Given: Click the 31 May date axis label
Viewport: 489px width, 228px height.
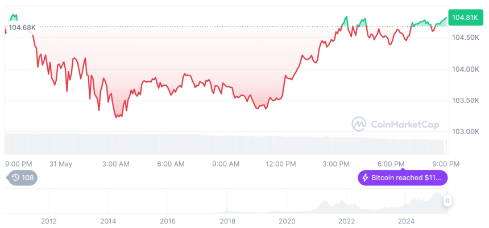Looking at the screenshot, I should point(61,164).
